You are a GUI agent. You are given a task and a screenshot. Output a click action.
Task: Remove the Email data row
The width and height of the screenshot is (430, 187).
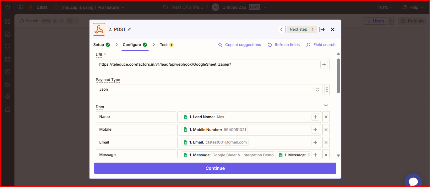click(326, 143)
